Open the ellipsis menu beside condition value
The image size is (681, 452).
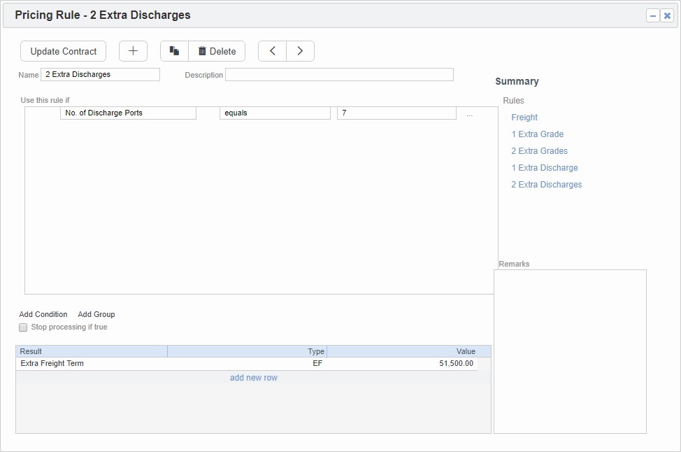tap(469, 113)
